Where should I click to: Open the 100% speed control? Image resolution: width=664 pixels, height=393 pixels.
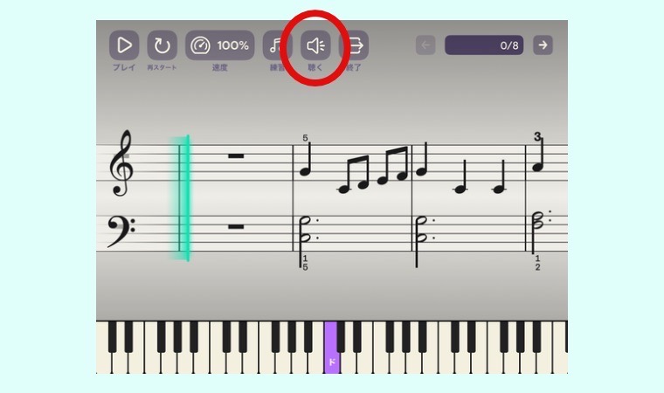coord(220,45)
